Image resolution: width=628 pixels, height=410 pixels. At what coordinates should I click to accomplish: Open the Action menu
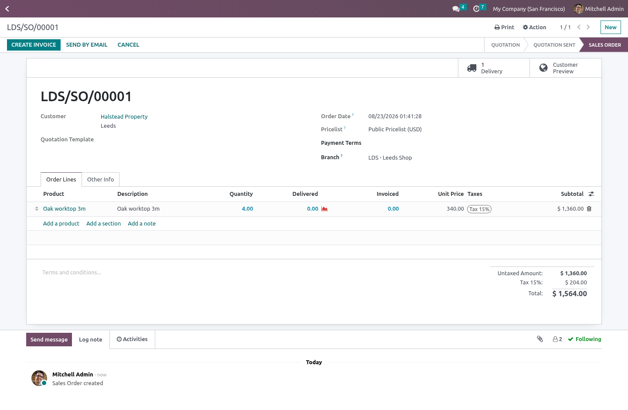[535, 27]
